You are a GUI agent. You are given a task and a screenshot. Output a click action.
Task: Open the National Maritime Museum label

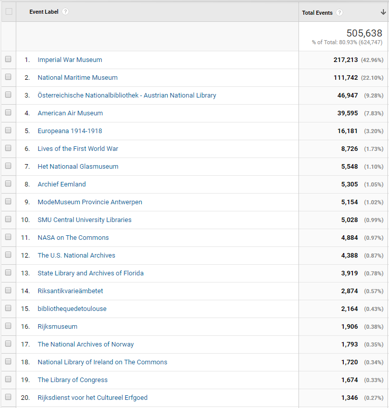click(78, 78)
